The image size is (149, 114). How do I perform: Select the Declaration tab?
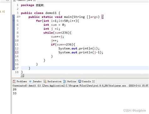(52, 81)
